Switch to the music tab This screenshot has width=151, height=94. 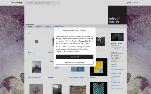pos(30,27)
